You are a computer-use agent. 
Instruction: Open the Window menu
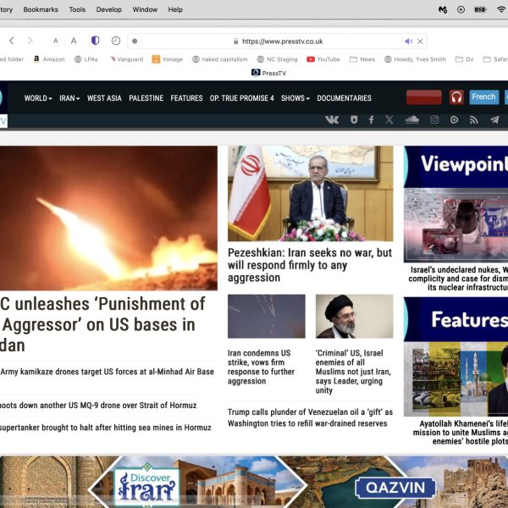(145, 9)
